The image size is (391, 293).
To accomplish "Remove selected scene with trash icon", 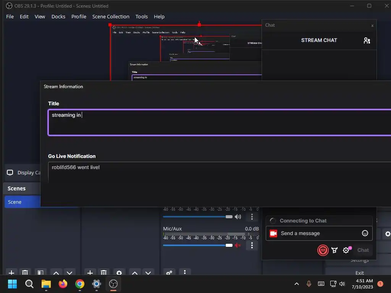I will click(25, 272).
